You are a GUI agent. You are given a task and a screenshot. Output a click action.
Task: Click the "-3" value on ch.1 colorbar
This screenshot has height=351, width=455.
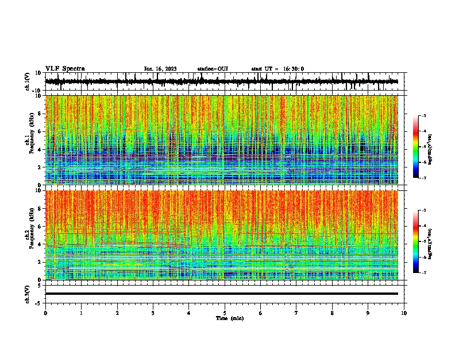[423, 115]
